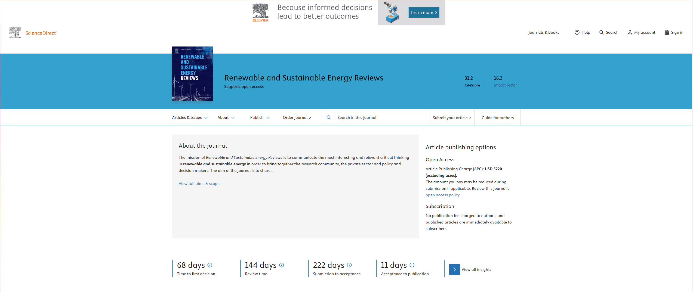Click the info icon next to 11 days
This screenshot has height=292, width=693.
pyautogui.click(x=412, y=265)
